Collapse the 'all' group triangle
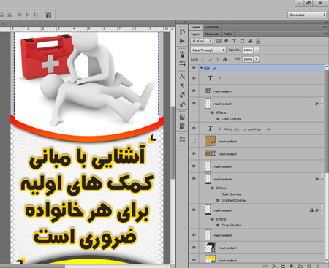Viewport: 329px width, 268px height. (x=201, y=68)
